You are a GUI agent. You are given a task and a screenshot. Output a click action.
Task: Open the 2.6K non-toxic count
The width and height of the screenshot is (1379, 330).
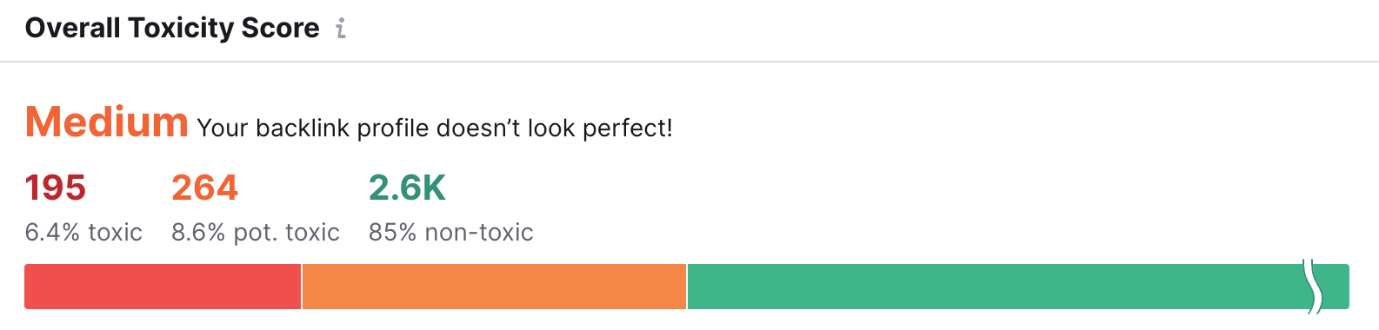(407, 188)
